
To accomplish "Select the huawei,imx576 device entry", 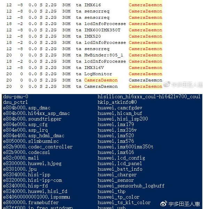I will pos(116,141).
